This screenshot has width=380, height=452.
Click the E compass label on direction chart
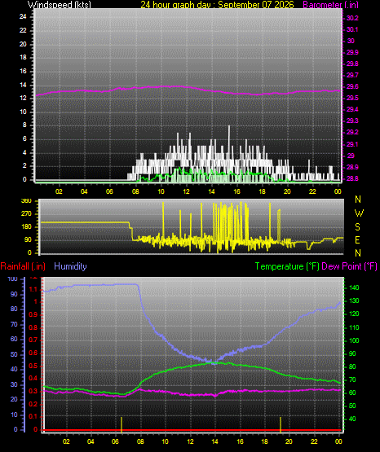[357, 239]
